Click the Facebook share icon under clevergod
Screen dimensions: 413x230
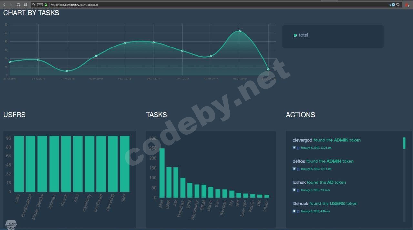click(x=298, y=148)
